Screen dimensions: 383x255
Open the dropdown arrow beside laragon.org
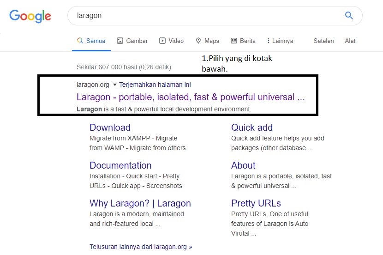(x=114, y=85)
